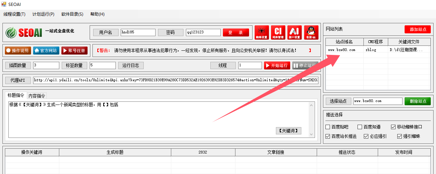Viewport: 436px width, 174px height.
Task: Switch to the 标题指令 tab
Action: click(x=16, y=95)
